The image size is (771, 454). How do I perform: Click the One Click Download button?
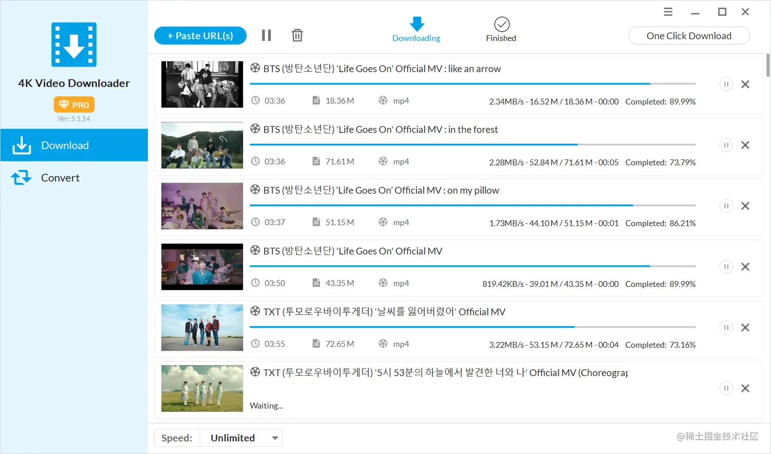point(689,36)
